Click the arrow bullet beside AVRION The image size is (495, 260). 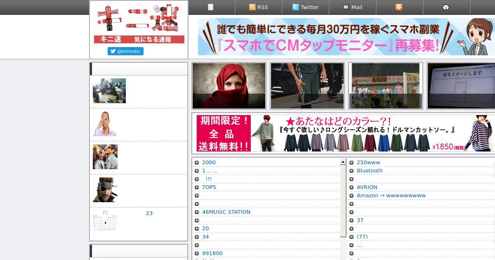click(351, 187)
